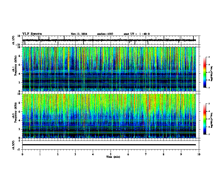This screenshot has height=173, width=224.
Task: Click the "8" kHz tick on ch.2 spectrogram
Action: click(20, 103)
